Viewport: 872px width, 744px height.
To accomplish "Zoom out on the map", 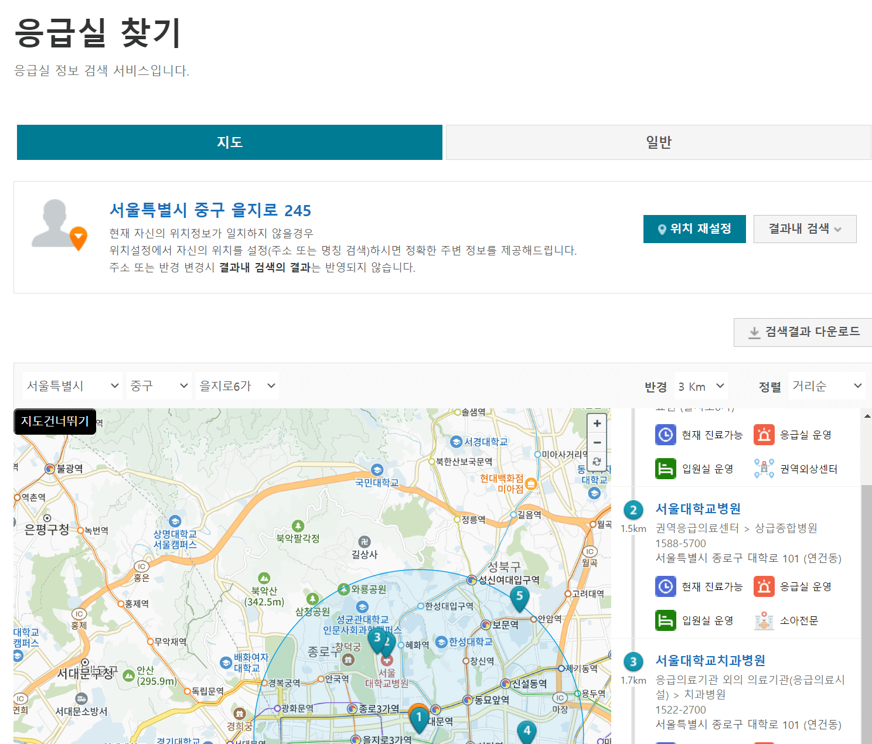I will [x=597, y=442].
